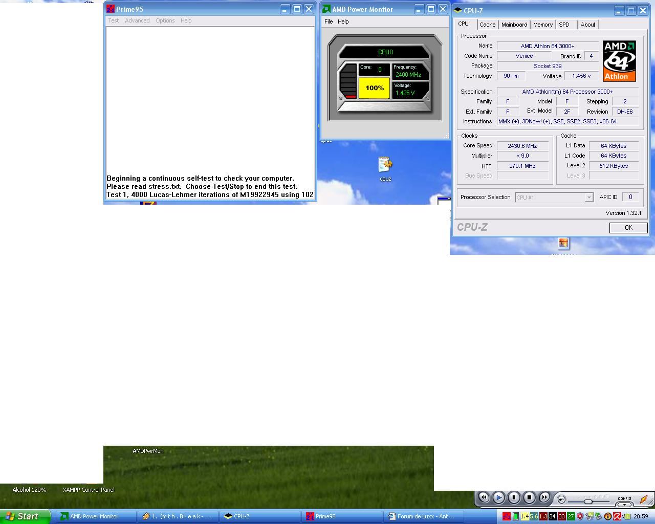This screenshot has width=655, height=524.
Task: Click the HTT 270.1 MHz field
Action: pos(522,166)
